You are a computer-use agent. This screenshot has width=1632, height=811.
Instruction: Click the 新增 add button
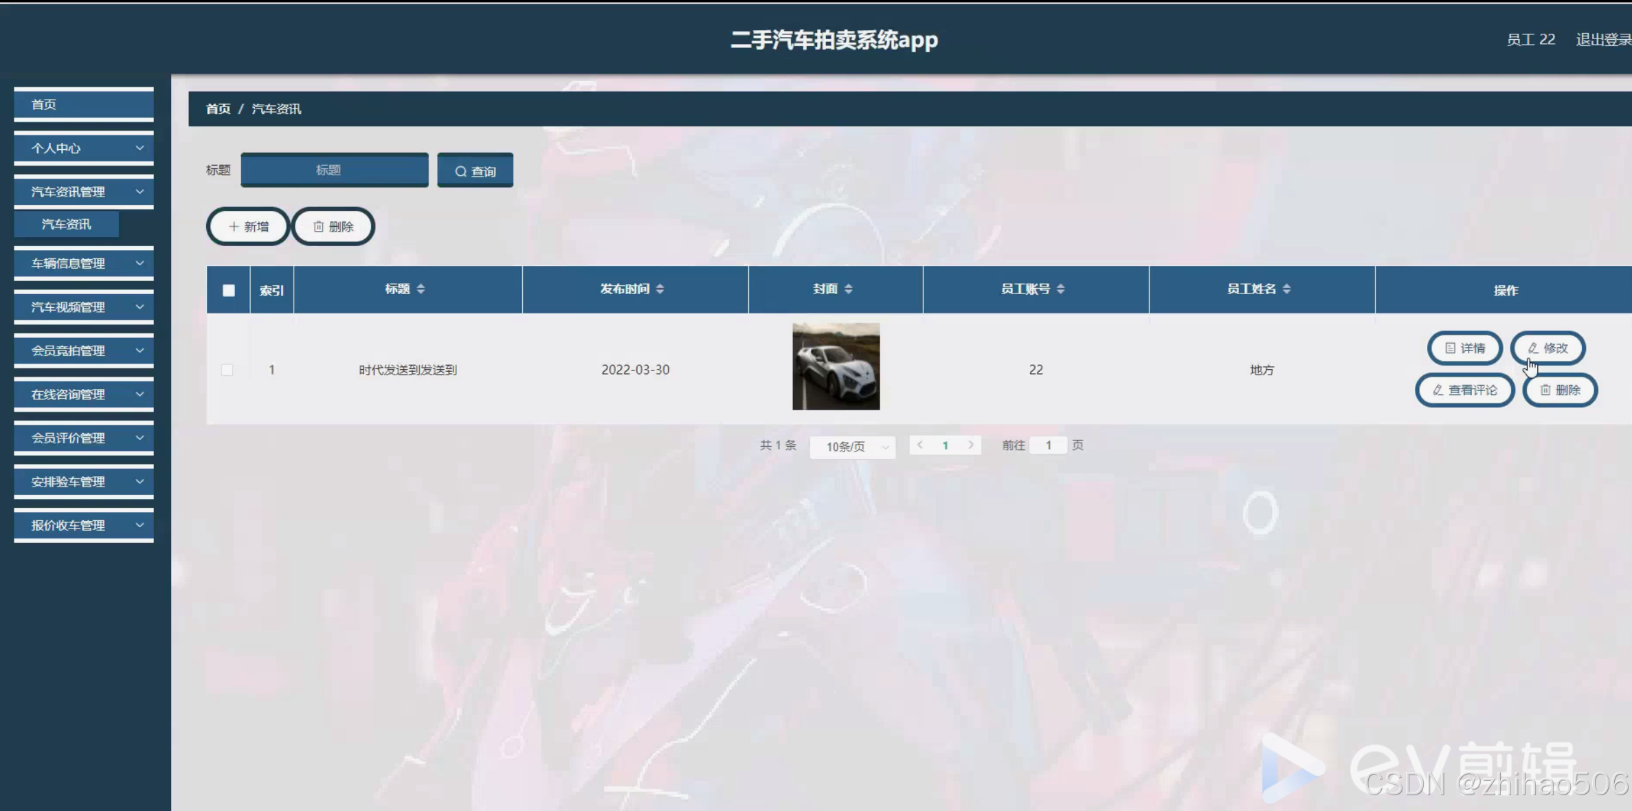point(248,226)
